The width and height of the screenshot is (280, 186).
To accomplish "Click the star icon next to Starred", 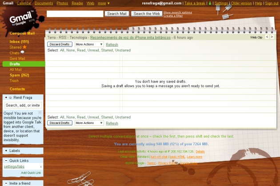I will pyautogui.click(x=24, y=47).
